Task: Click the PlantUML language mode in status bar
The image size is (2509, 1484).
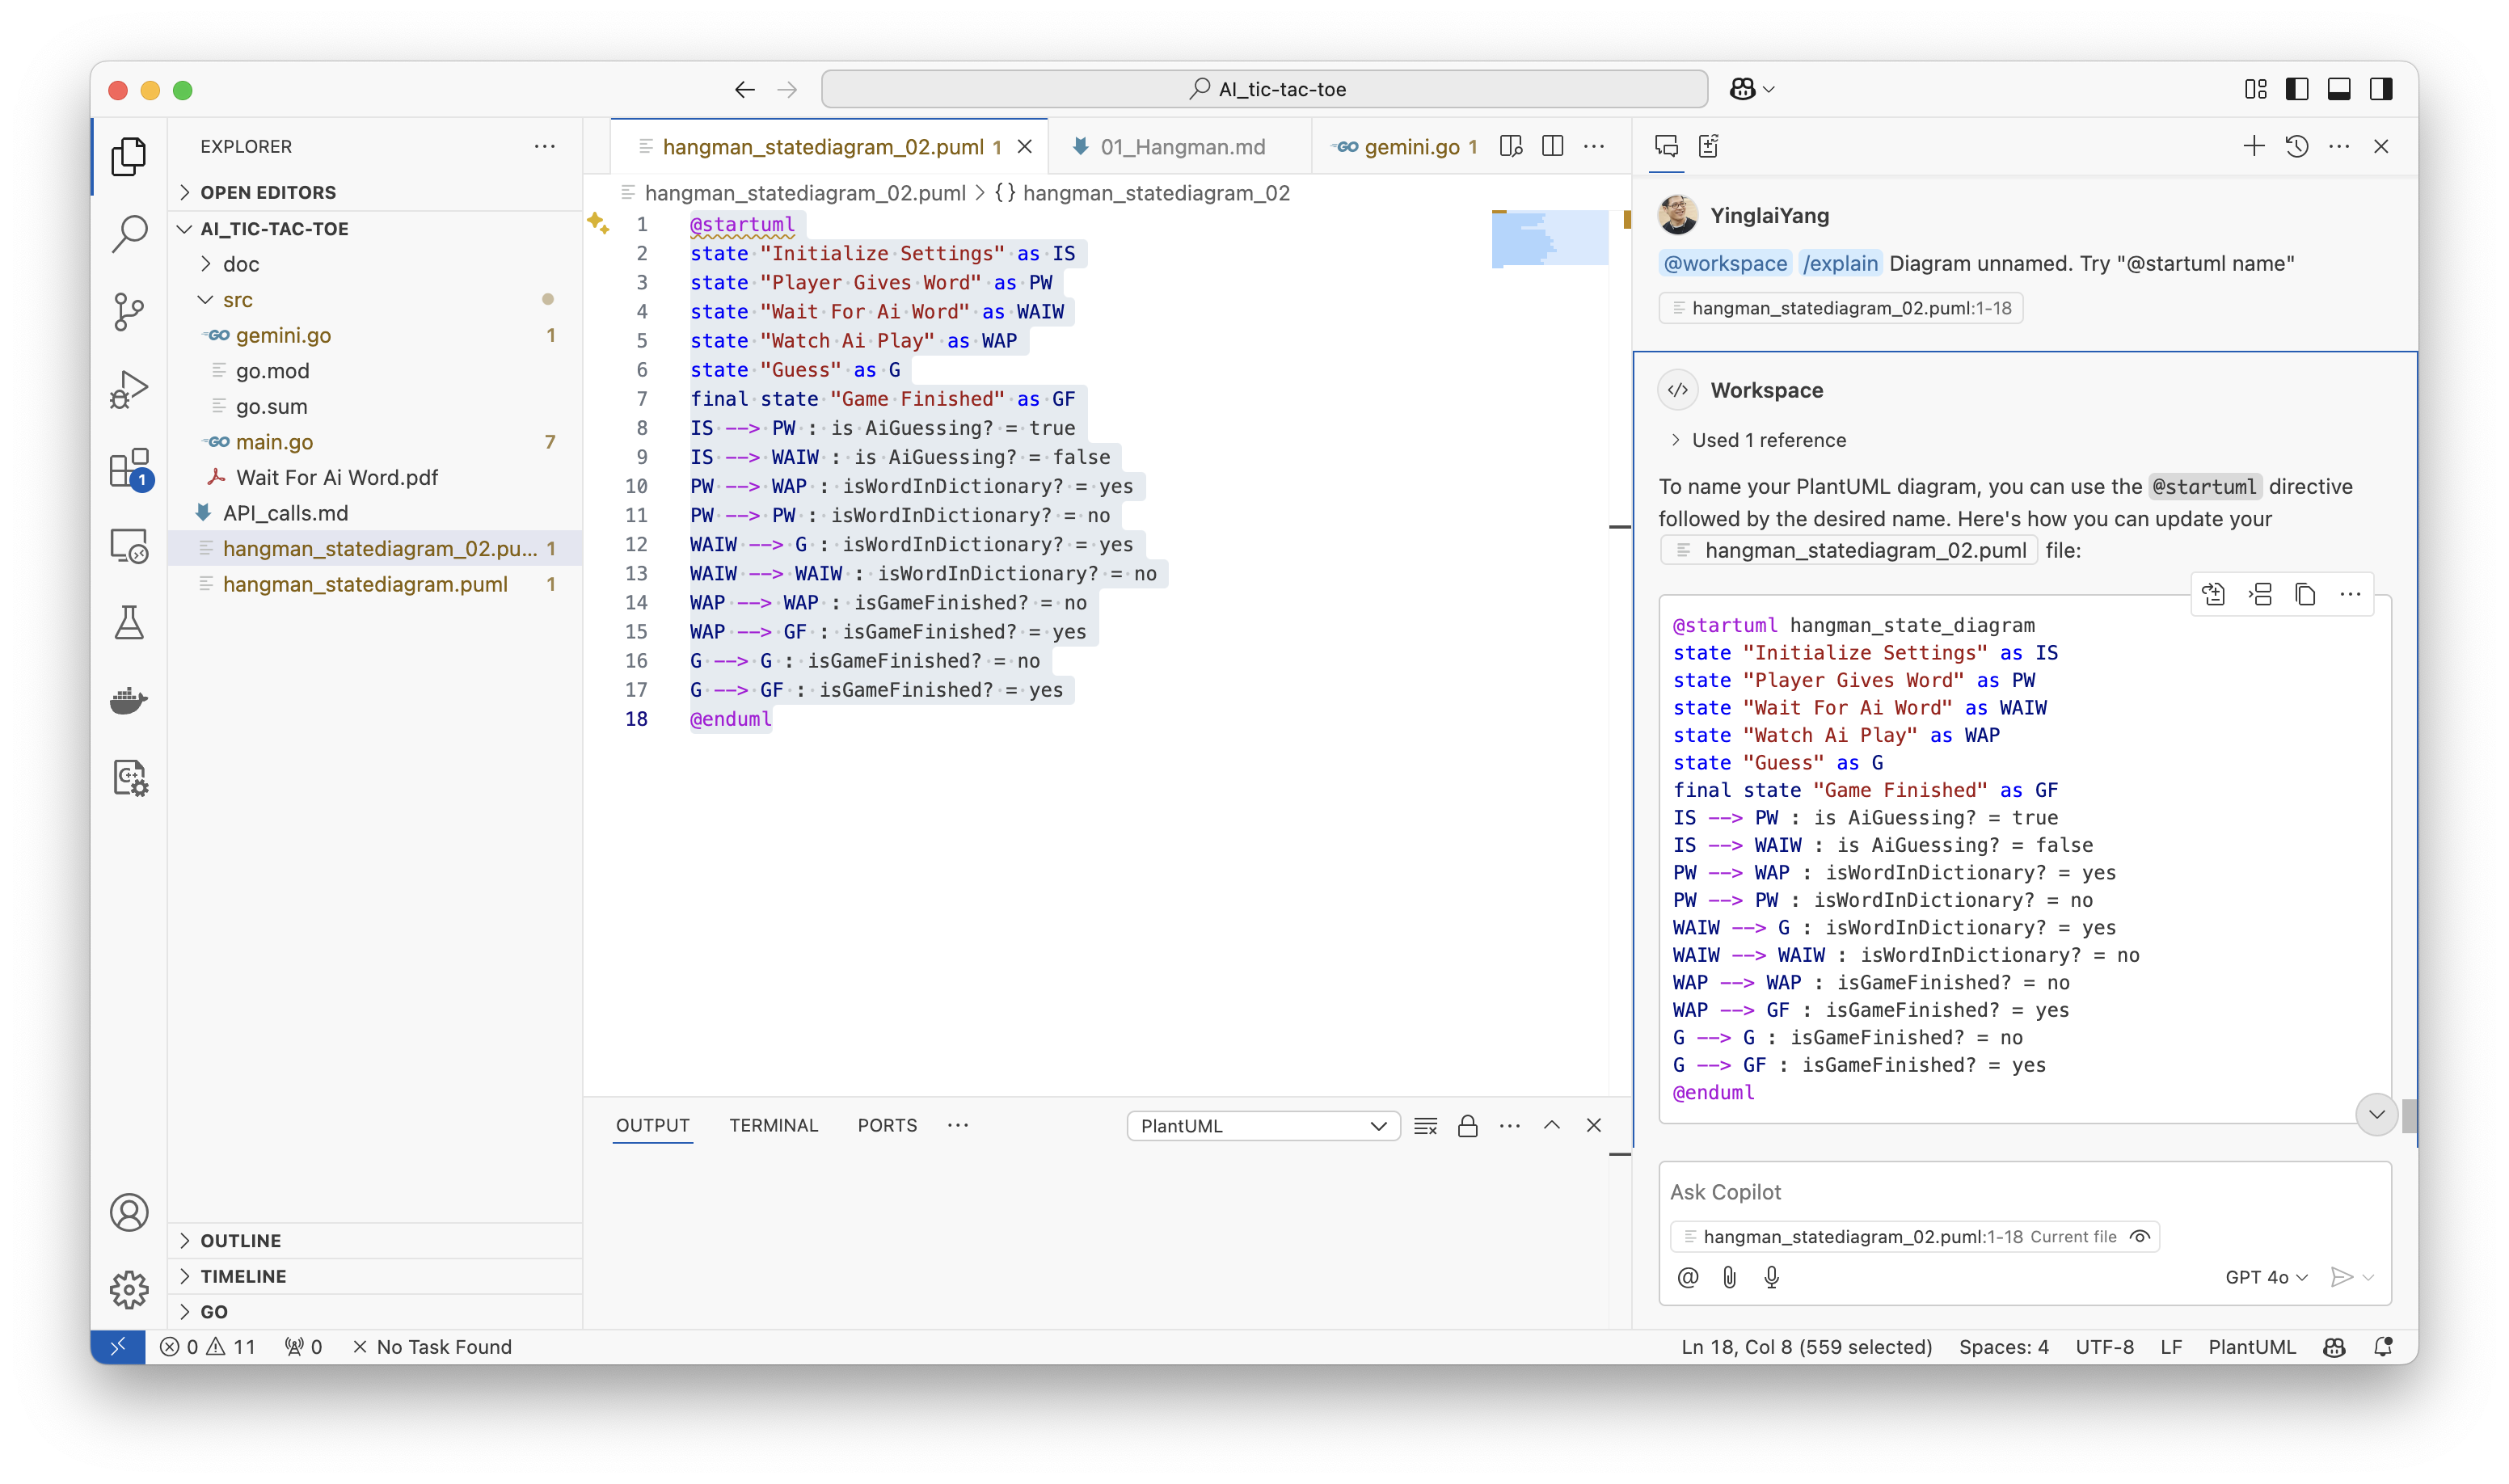Action: click(x=2251, y=1347)
